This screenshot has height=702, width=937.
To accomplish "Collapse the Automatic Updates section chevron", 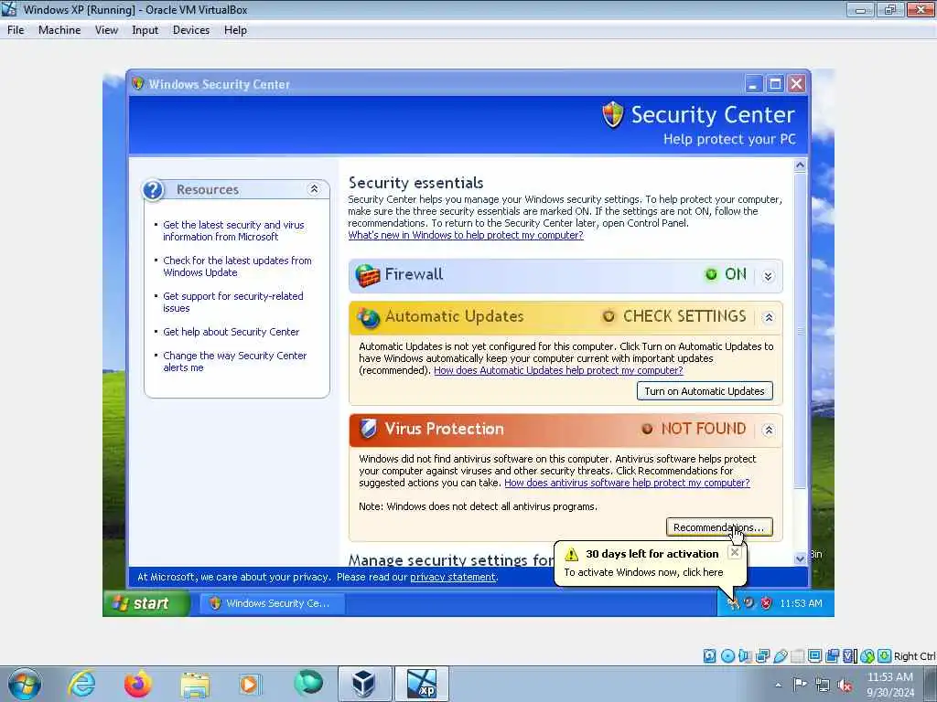I will pyautogui.click(x=769, y=317).
